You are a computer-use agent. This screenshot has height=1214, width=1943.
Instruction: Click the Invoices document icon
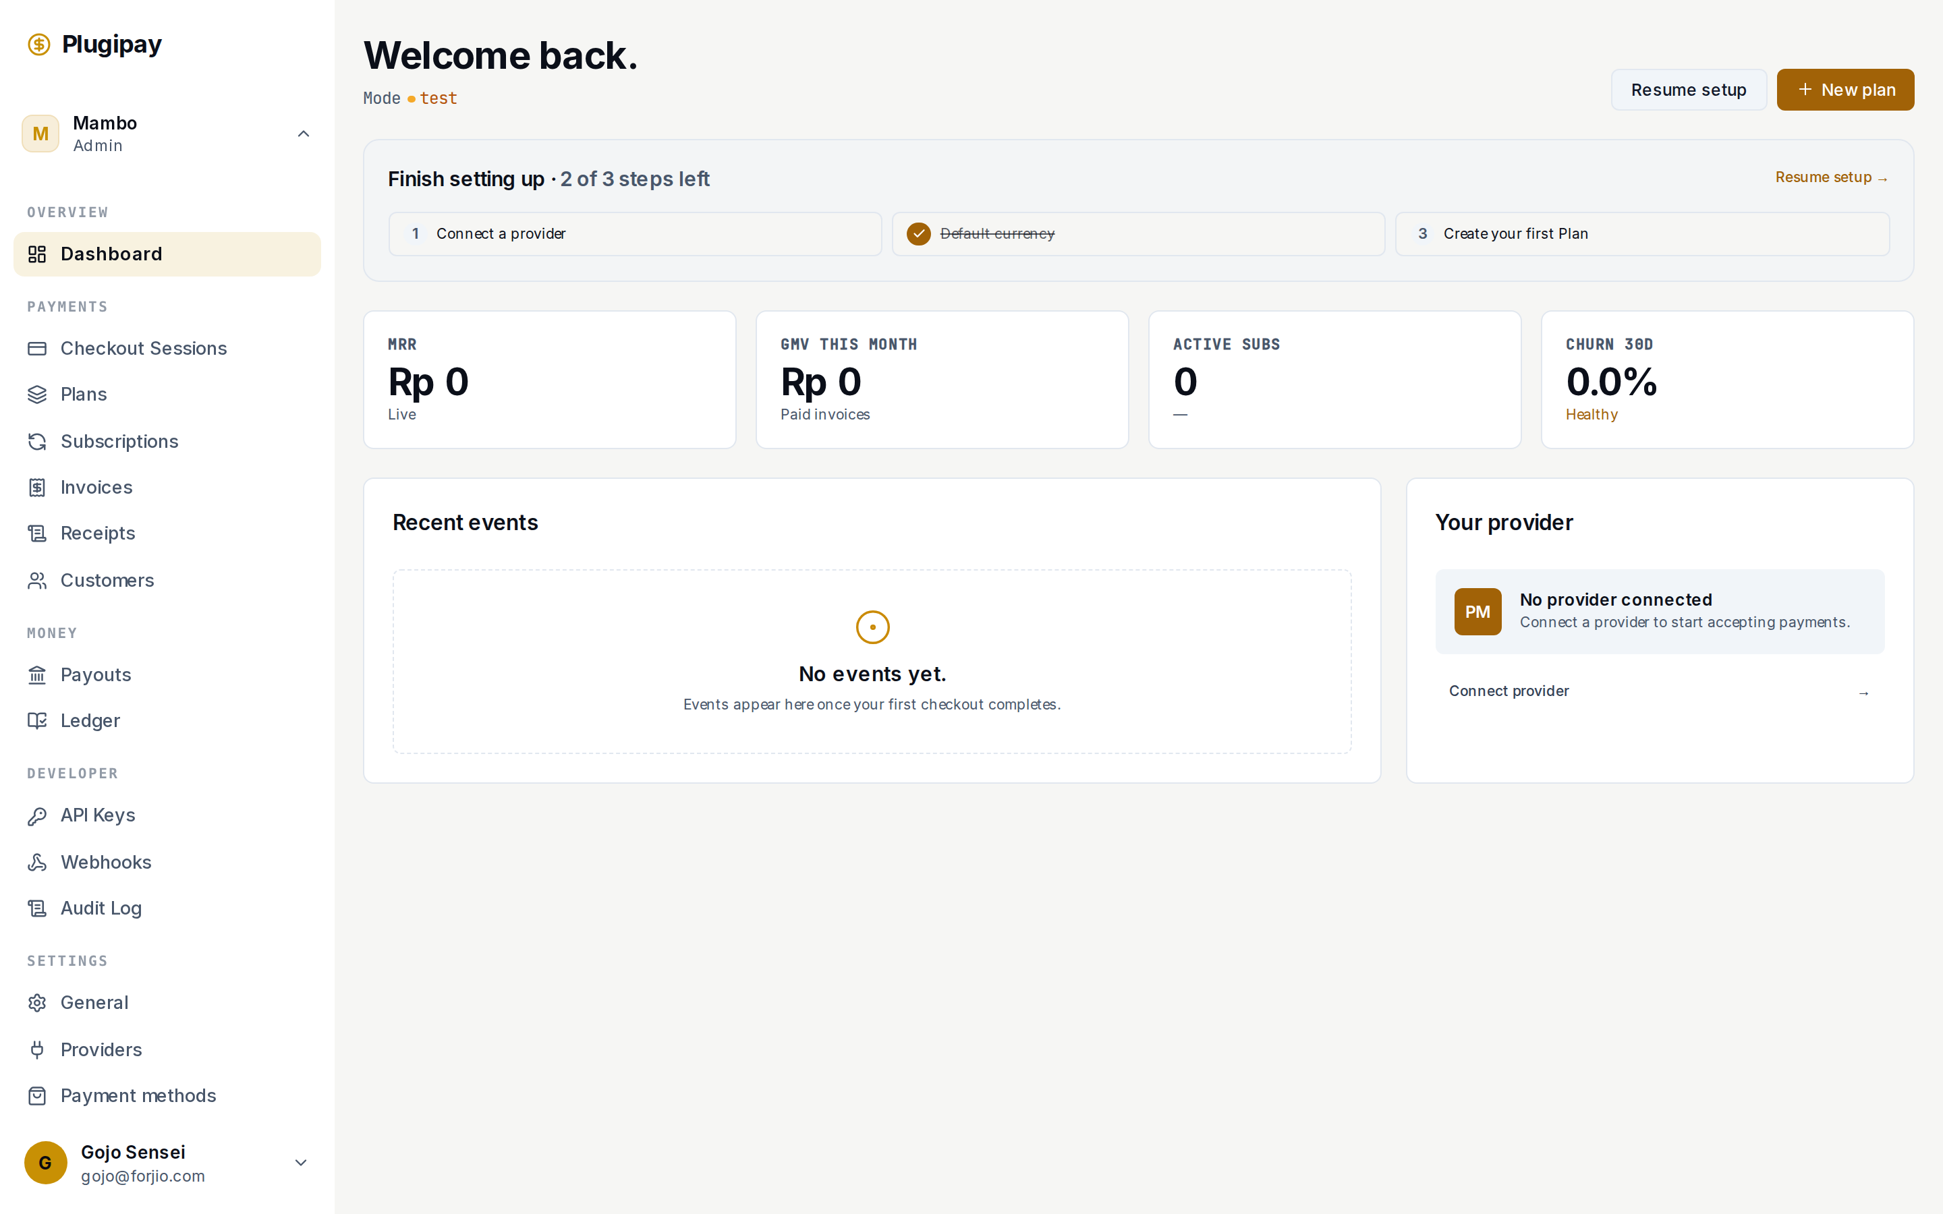(37, 488)
